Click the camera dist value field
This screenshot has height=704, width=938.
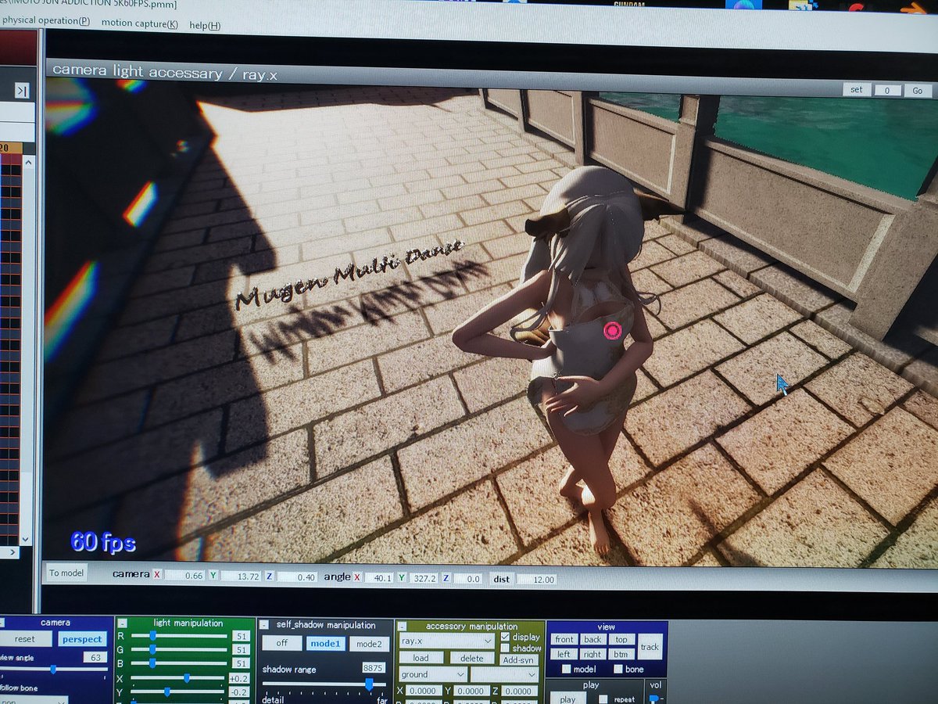tap(535, 580)
